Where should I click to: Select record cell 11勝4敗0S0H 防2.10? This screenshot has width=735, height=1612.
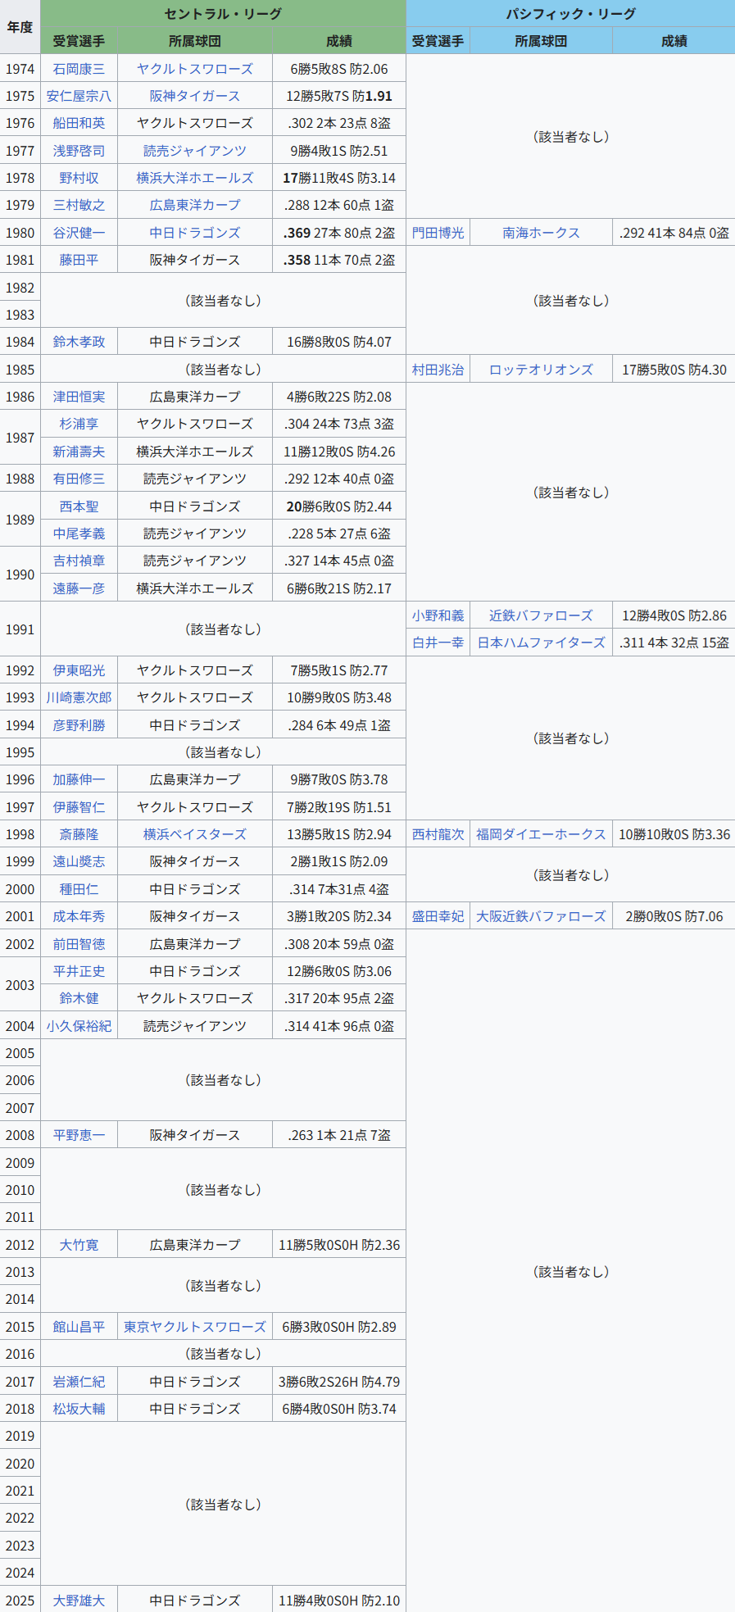click(339, 1601)
